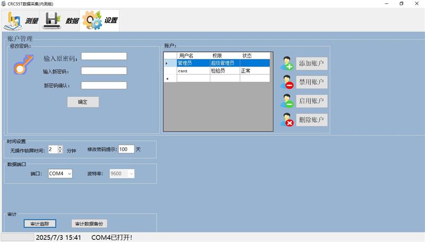The image size is (425, 242).
Task: Click the add-user green plus icon
Action: [287, 63]
